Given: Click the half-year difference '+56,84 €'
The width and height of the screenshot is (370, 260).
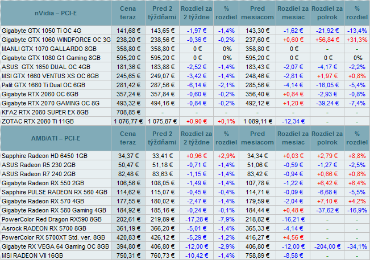Looking at the screenshot, I should click(x=327, y=40).
